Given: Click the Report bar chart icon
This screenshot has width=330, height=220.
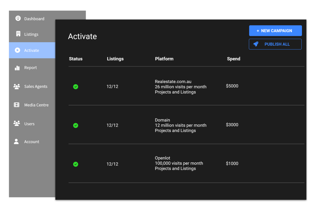Looking at the screenshot, I should tap(17, 68).
